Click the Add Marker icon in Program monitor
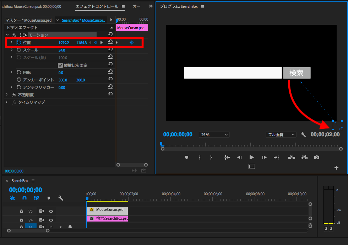Screen dimensions: 348x245 [x=186, y=158]
